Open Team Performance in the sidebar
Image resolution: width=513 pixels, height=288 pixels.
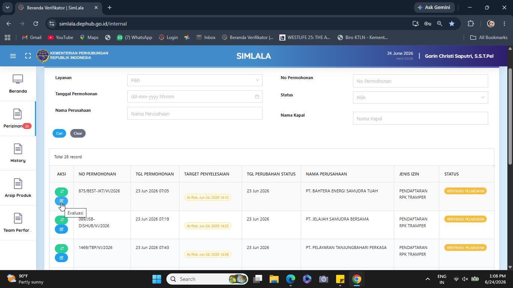tap(18, 223)
